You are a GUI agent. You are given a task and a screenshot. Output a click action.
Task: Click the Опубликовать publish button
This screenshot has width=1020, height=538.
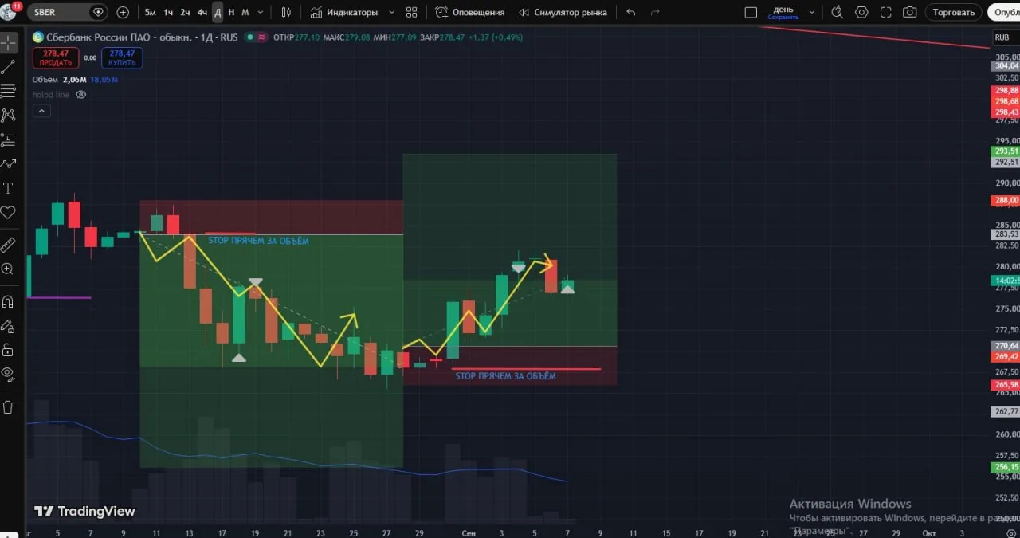[x=1003, y=12]
